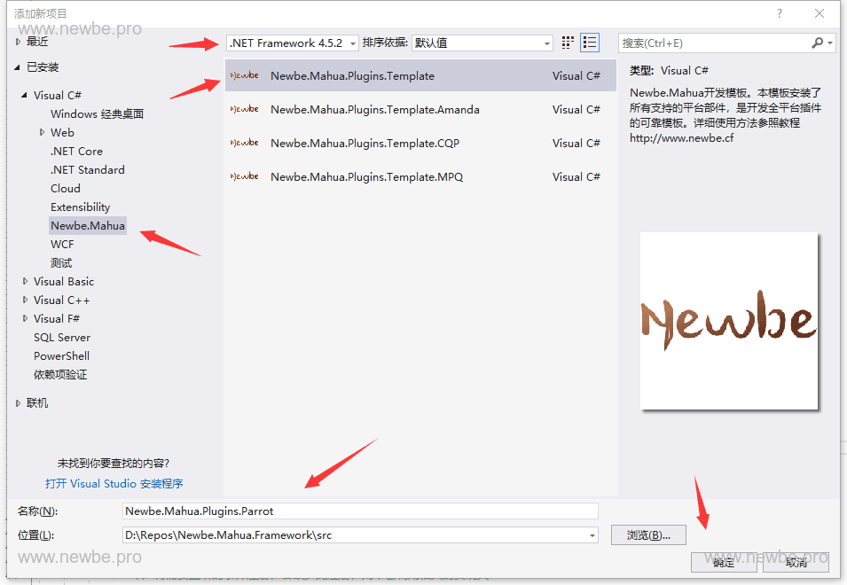Expand the Visual Basic tree node
Image resolution: width=847 pixels, height=585 pixels.
pos(25,282)
